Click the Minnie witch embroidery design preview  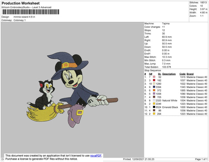(72, 90)
